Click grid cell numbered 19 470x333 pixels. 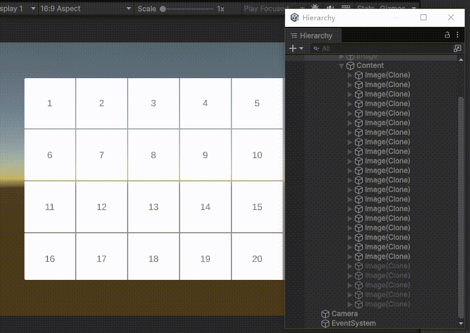(x=205, y=257)
